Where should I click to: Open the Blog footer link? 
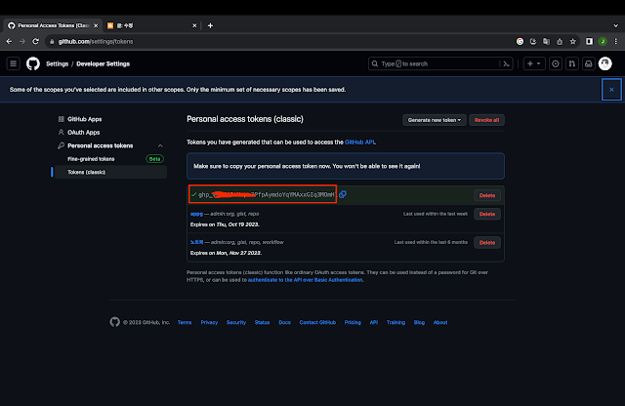coord(419,322)
